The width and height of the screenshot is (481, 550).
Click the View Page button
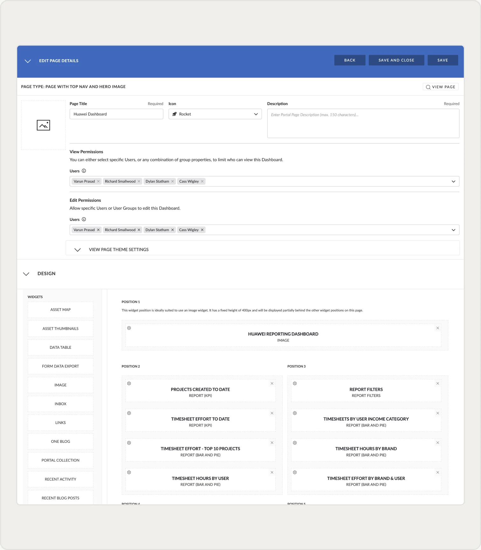pyautogui.click(x=441, y=87)
